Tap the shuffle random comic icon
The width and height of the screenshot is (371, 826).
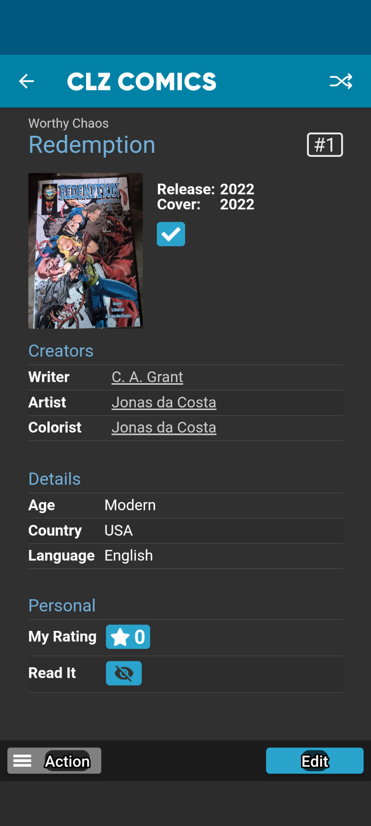(x=341, y=81)
